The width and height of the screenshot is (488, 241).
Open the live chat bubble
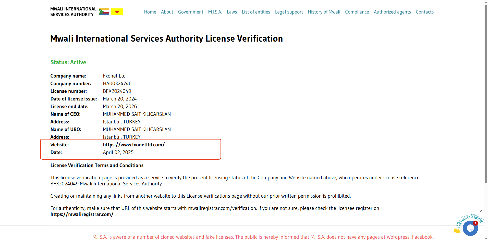tap(470, 228)
